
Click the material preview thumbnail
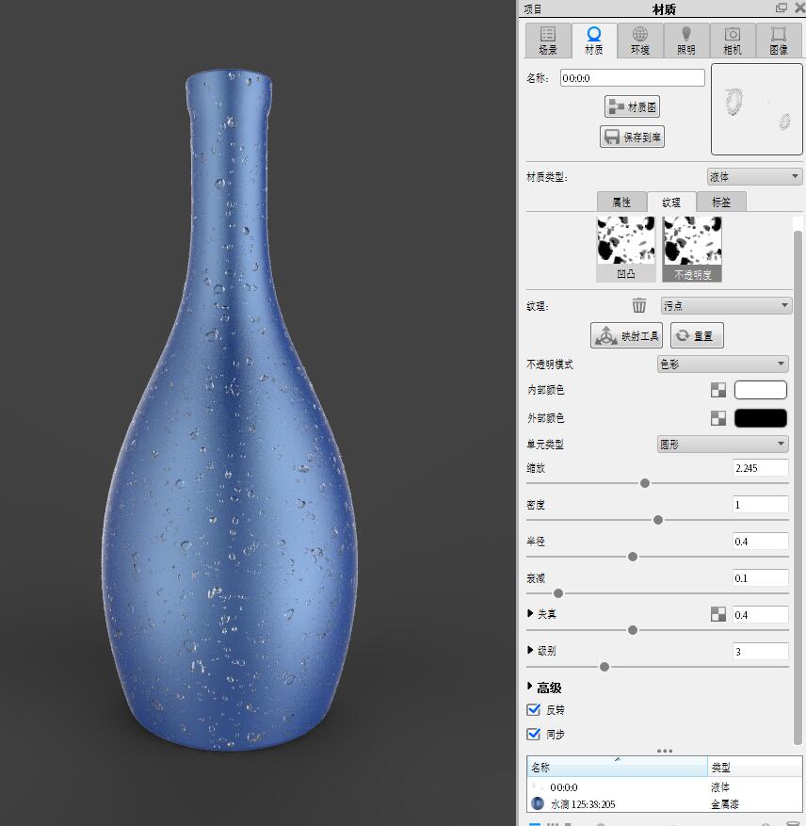756,109
